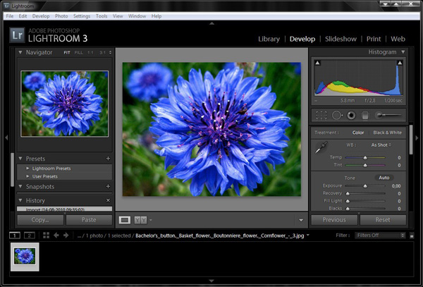Pick the White Balance eyedropper tool
The image size is (423, 287).
[x=321, y=147]
